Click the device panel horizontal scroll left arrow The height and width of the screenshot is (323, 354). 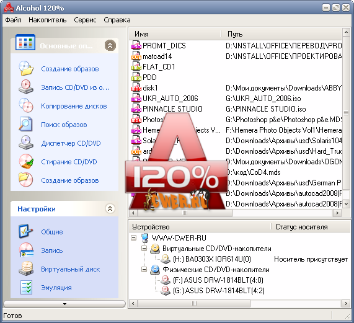(133, 303)
